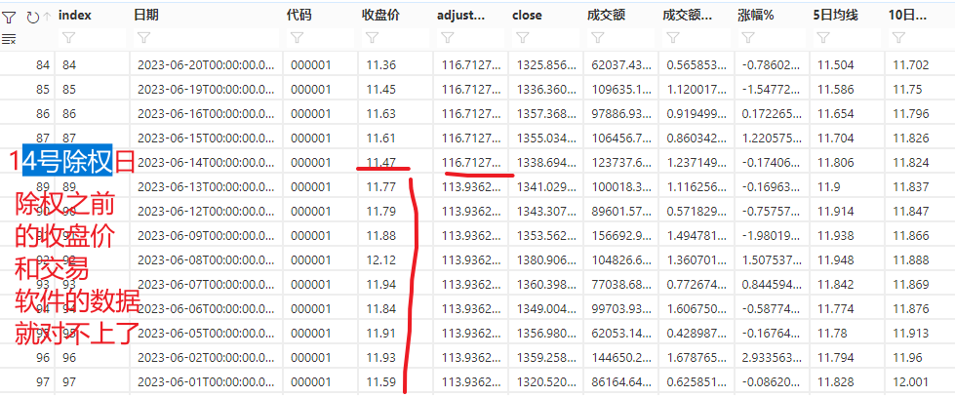Viewport: 955px width, 397px height.
Task: Click the funnel icon under the close column
Action: click(x=522, y=39)
